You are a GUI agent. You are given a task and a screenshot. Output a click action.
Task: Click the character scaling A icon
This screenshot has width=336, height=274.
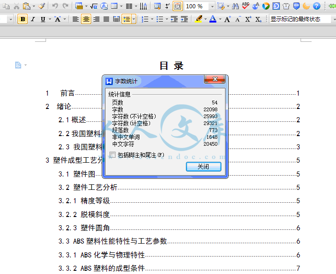[57, 19]
